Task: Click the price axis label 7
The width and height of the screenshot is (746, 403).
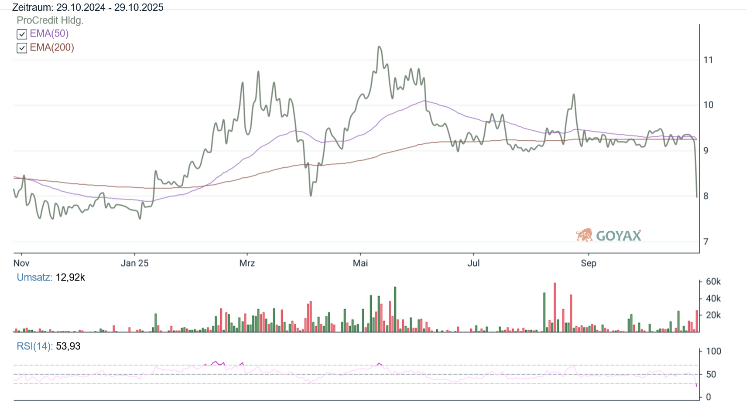Action: [706, 241]
